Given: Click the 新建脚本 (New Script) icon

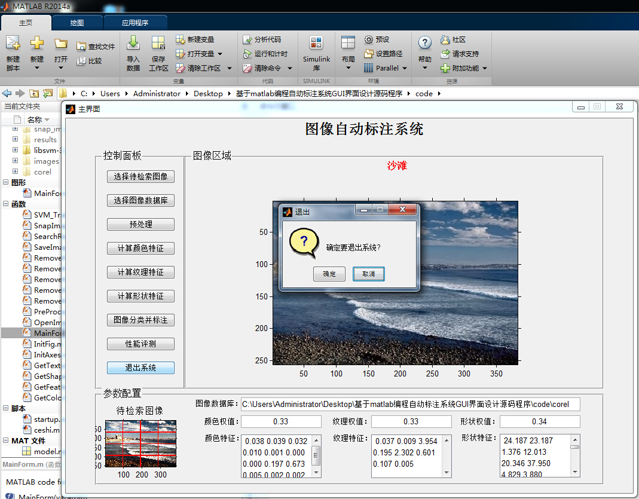Looking at the screenshot, I should pos(13,44).
